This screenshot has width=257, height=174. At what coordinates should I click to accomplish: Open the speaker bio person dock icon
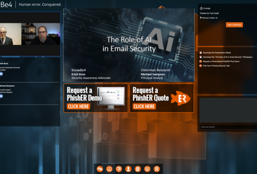(x=128, y=169)
